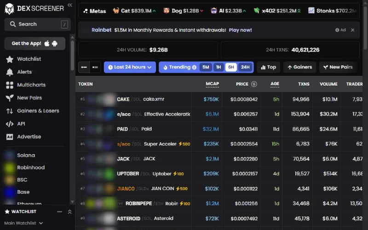Sort table by MCAP column
The image size is (368, 230).
[213, 84]
